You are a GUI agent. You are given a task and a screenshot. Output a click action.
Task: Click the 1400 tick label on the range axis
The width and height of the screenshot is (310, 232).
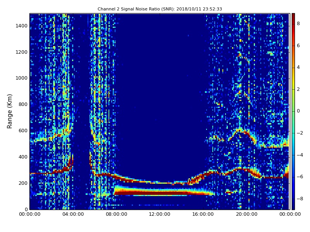(22, 26)
